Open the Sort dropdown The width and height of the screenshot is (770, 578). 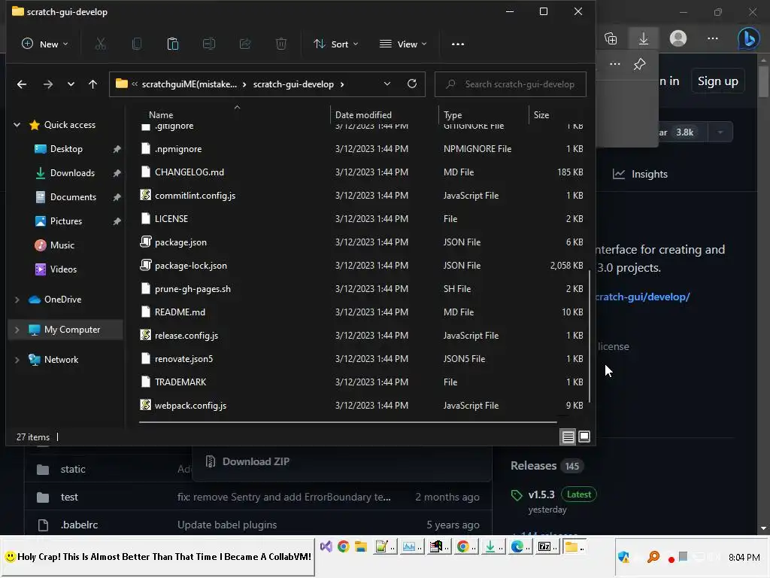[336, 44]
